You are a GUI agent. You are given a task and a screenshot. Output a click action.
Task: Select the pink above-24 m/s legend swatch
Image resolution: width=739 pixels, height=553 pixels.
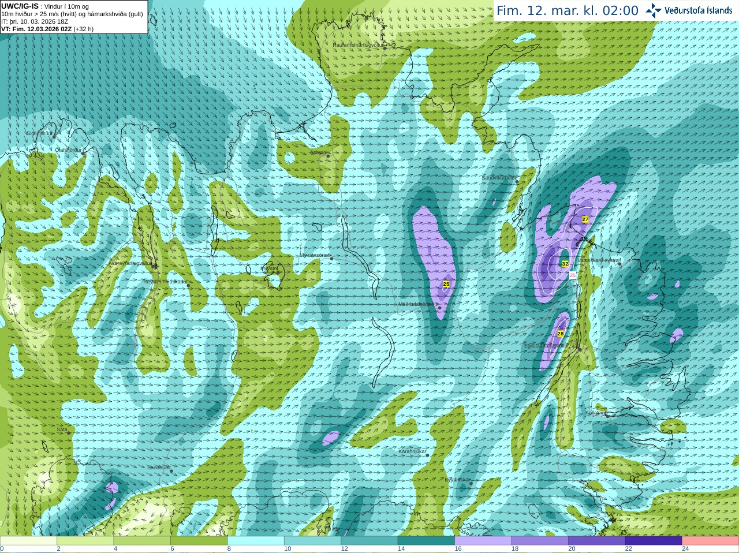coord(711,541)
